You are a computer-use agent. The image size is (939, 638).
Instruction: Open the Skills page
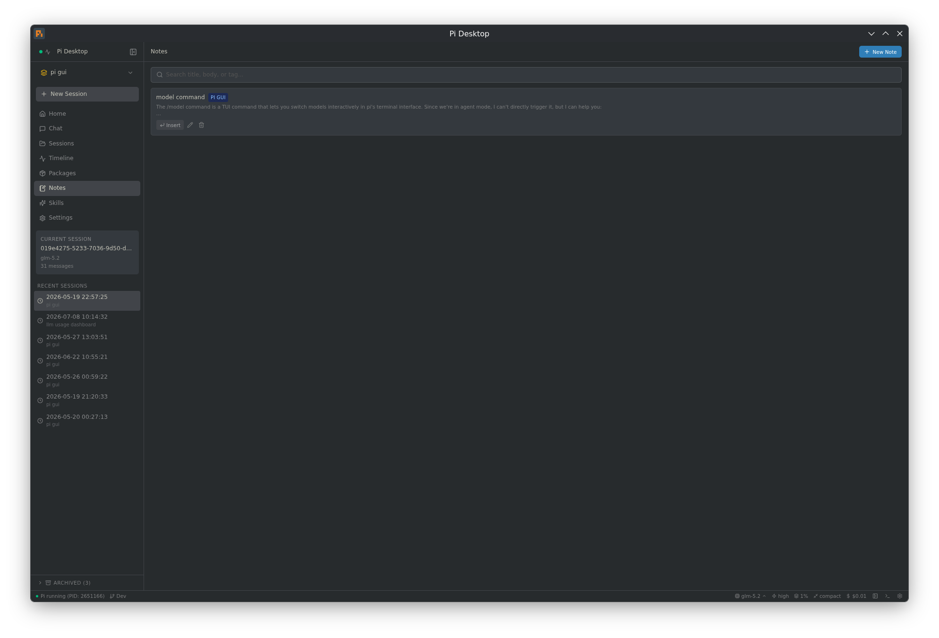click(87, 203)
